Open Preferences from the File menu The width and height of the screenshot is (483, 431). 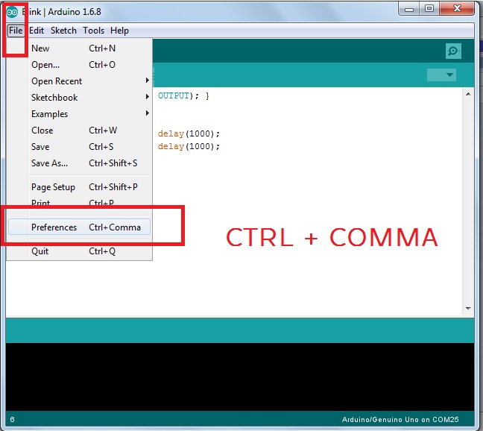(x=80, y=227)
